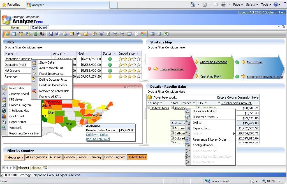The height and width of the screenshot is (184, 287).
Task: Toggle the United States country filter
Action: click(x=137, y=157)
